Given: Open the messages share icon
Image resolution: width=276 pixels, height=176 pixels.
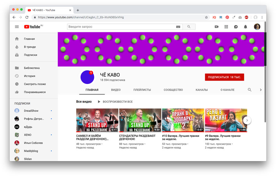Looking at the screenshot, I should (236, 27).
